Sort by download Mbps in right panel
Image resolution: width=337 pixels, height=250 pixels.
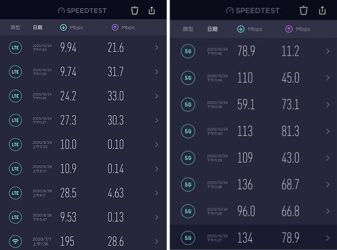click(x=249, y=29)
